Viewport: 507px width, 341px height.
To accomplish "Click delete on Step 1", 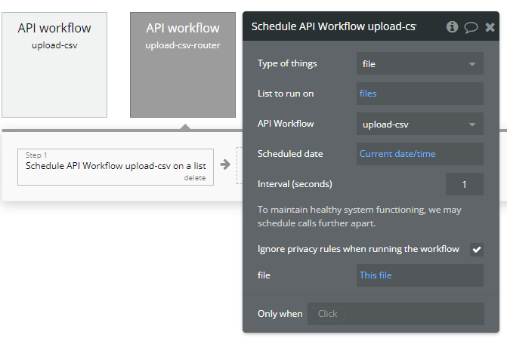I will click(x=194, y=178).
